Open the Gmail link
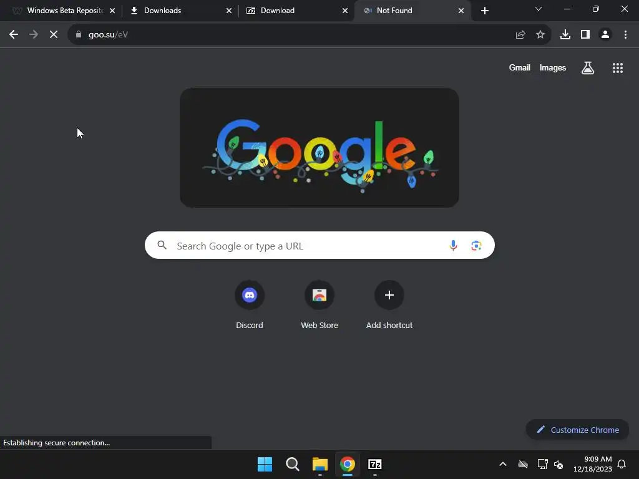 click(520, 68)
